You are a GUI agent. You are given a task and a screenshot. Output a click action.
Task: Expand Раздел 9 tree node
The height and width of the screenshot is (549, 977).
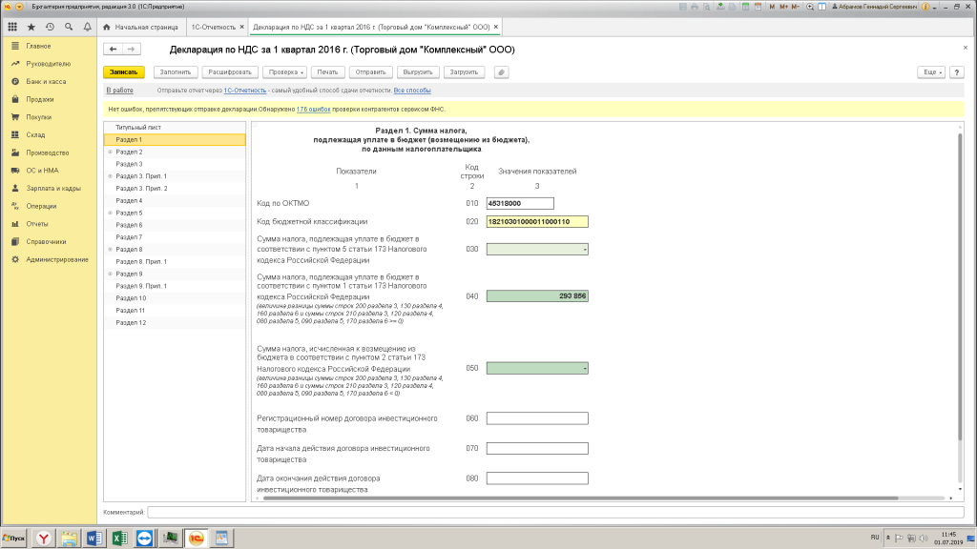pos(111,274)
